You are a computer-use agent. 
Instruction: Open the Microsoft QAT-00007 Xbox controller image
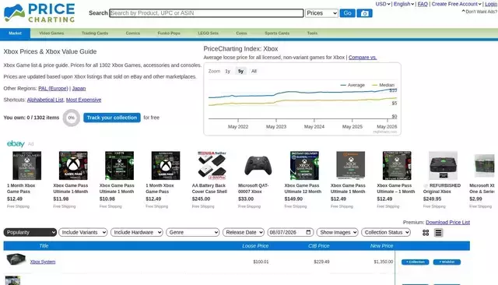pos(258,166)
